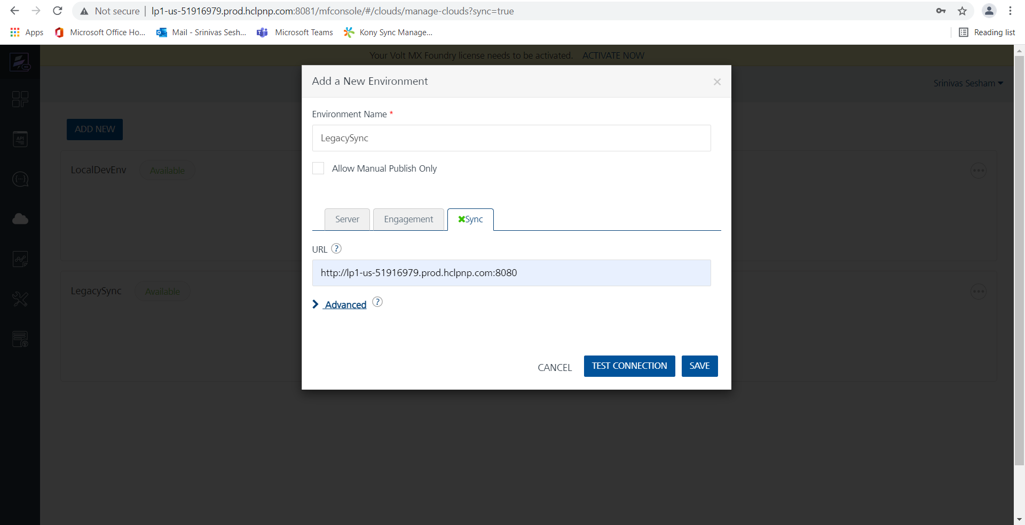The height and width of the screenshot is (525, 1025).
Task: Open the Chrome three-dot menu
Action: tap(1010, 11)
